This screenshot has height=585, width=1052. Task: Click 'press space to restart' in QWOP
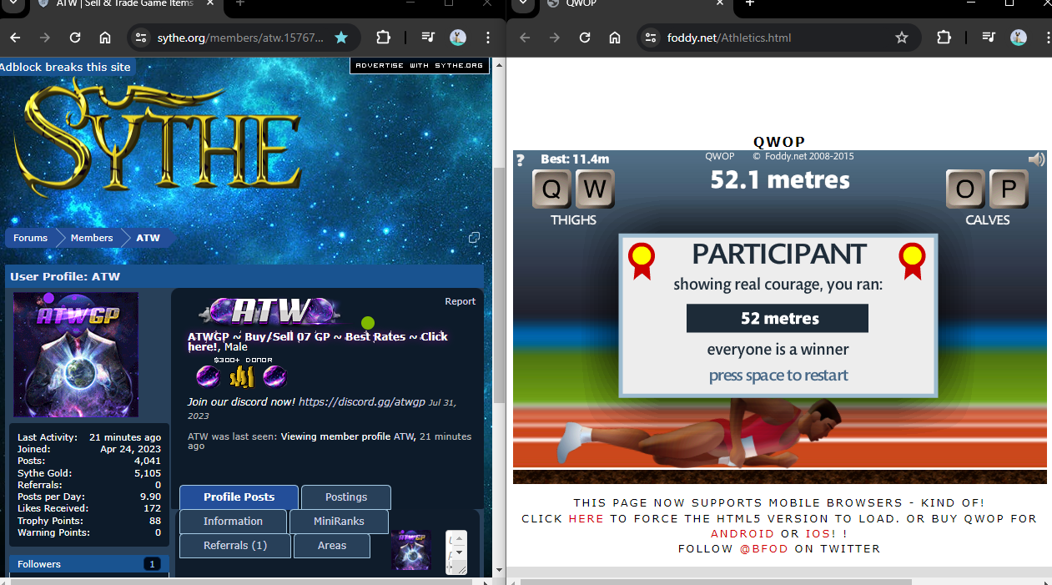pos(778,376)
